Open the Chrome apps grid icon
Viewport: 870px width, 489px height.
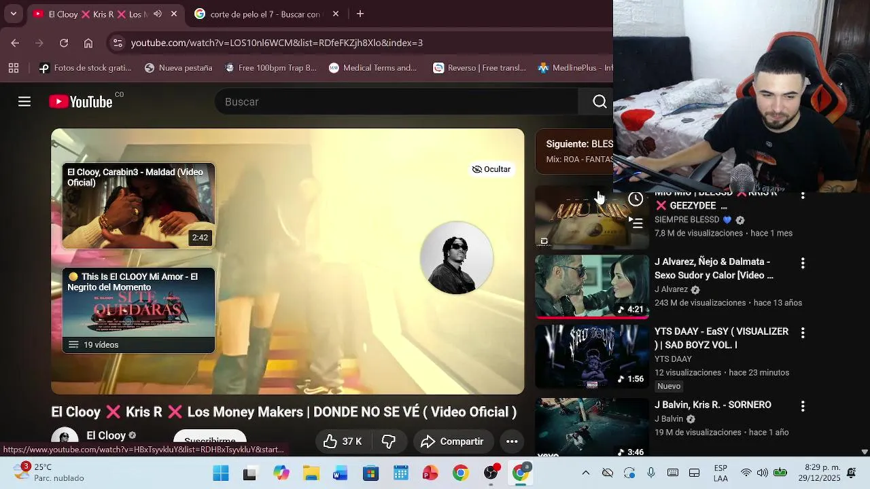(14, 68)
